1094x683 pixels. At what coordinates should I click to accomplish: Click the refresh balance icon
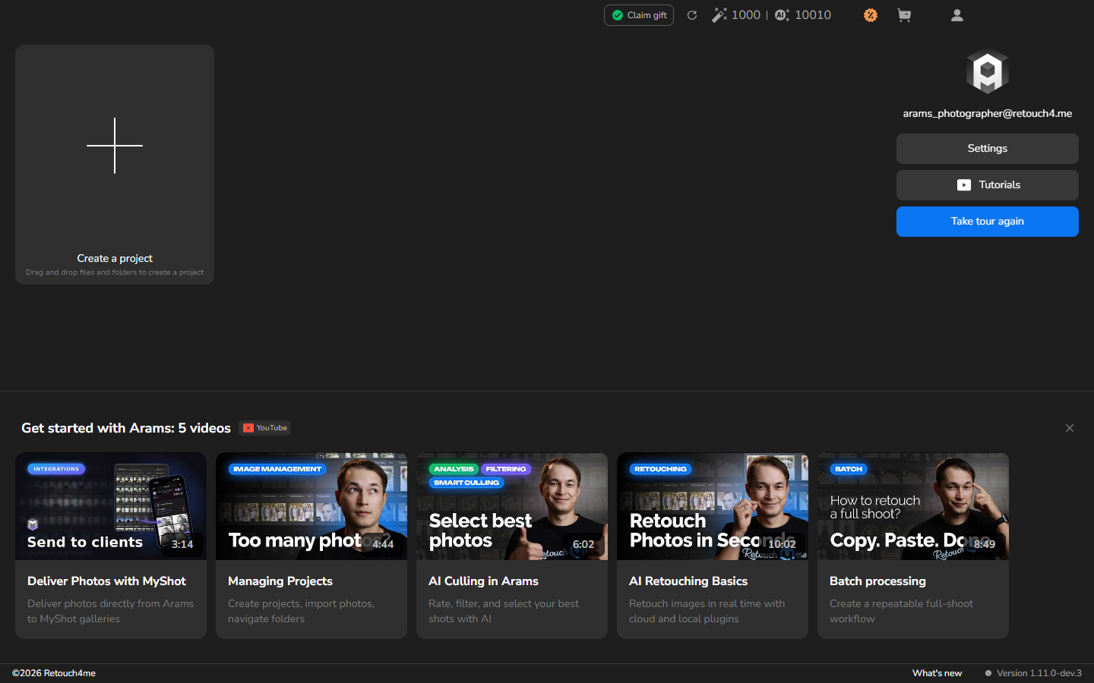[692, 15]
